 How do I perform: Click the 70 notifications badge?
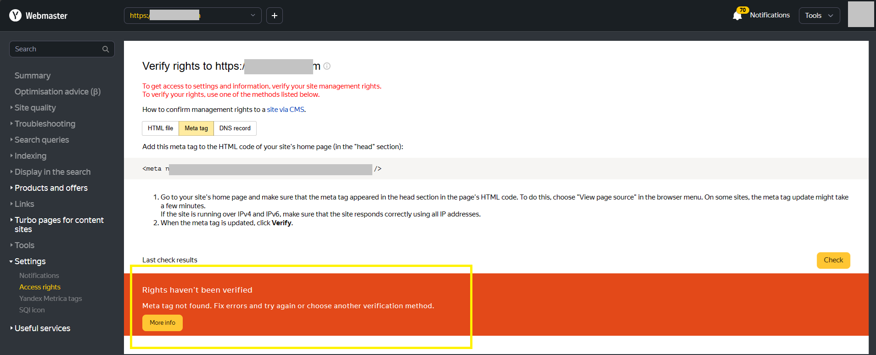coord(742,10)
